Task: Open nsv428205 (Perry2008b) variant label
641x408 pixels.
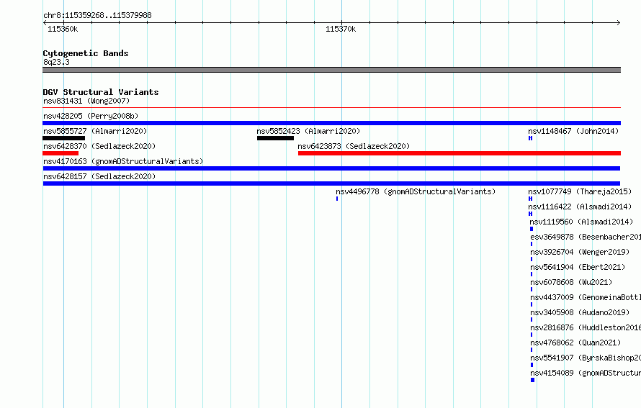Action: tap(91, 116)
